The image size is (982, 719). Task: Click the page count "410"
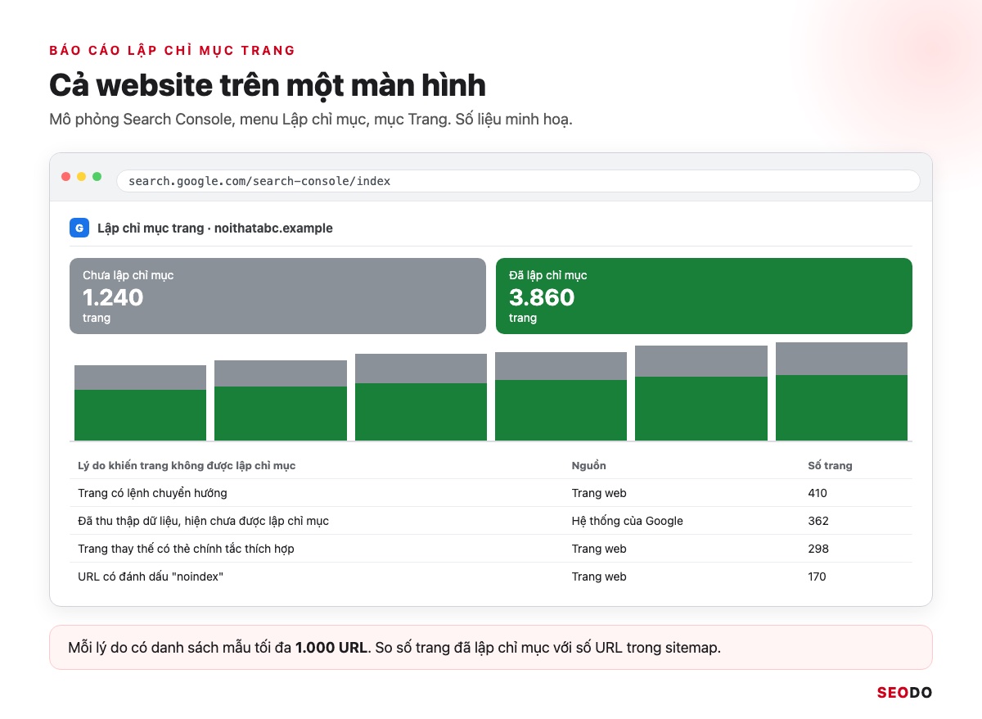click(818, 493)
